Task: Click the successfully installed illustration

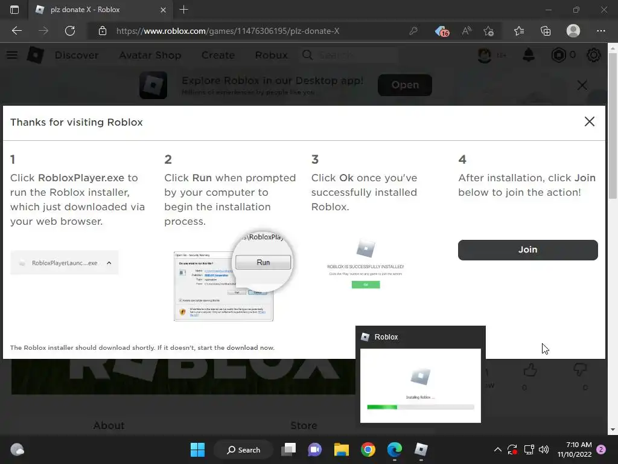Action: (365, 263)
